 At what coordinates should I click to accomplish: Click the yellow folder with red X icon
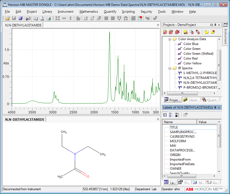[x=213, y=32]
